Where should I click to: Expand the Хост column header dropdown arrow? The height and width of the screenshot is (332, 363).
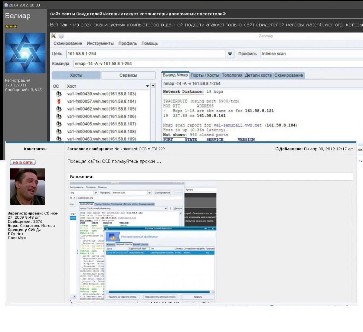pyautogui.click(x=147, y=86)
